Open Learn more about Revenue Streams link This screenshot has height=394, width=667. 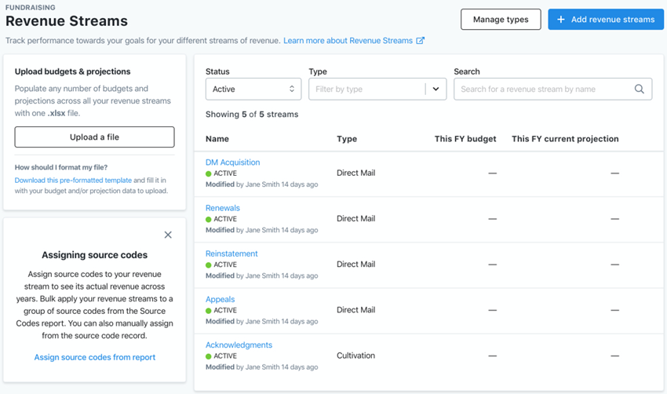(348, 41)
